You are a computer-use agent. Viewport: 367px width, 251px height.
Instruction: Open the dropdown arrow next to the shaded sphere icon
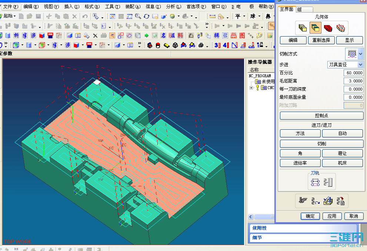[x=179, y=16]
